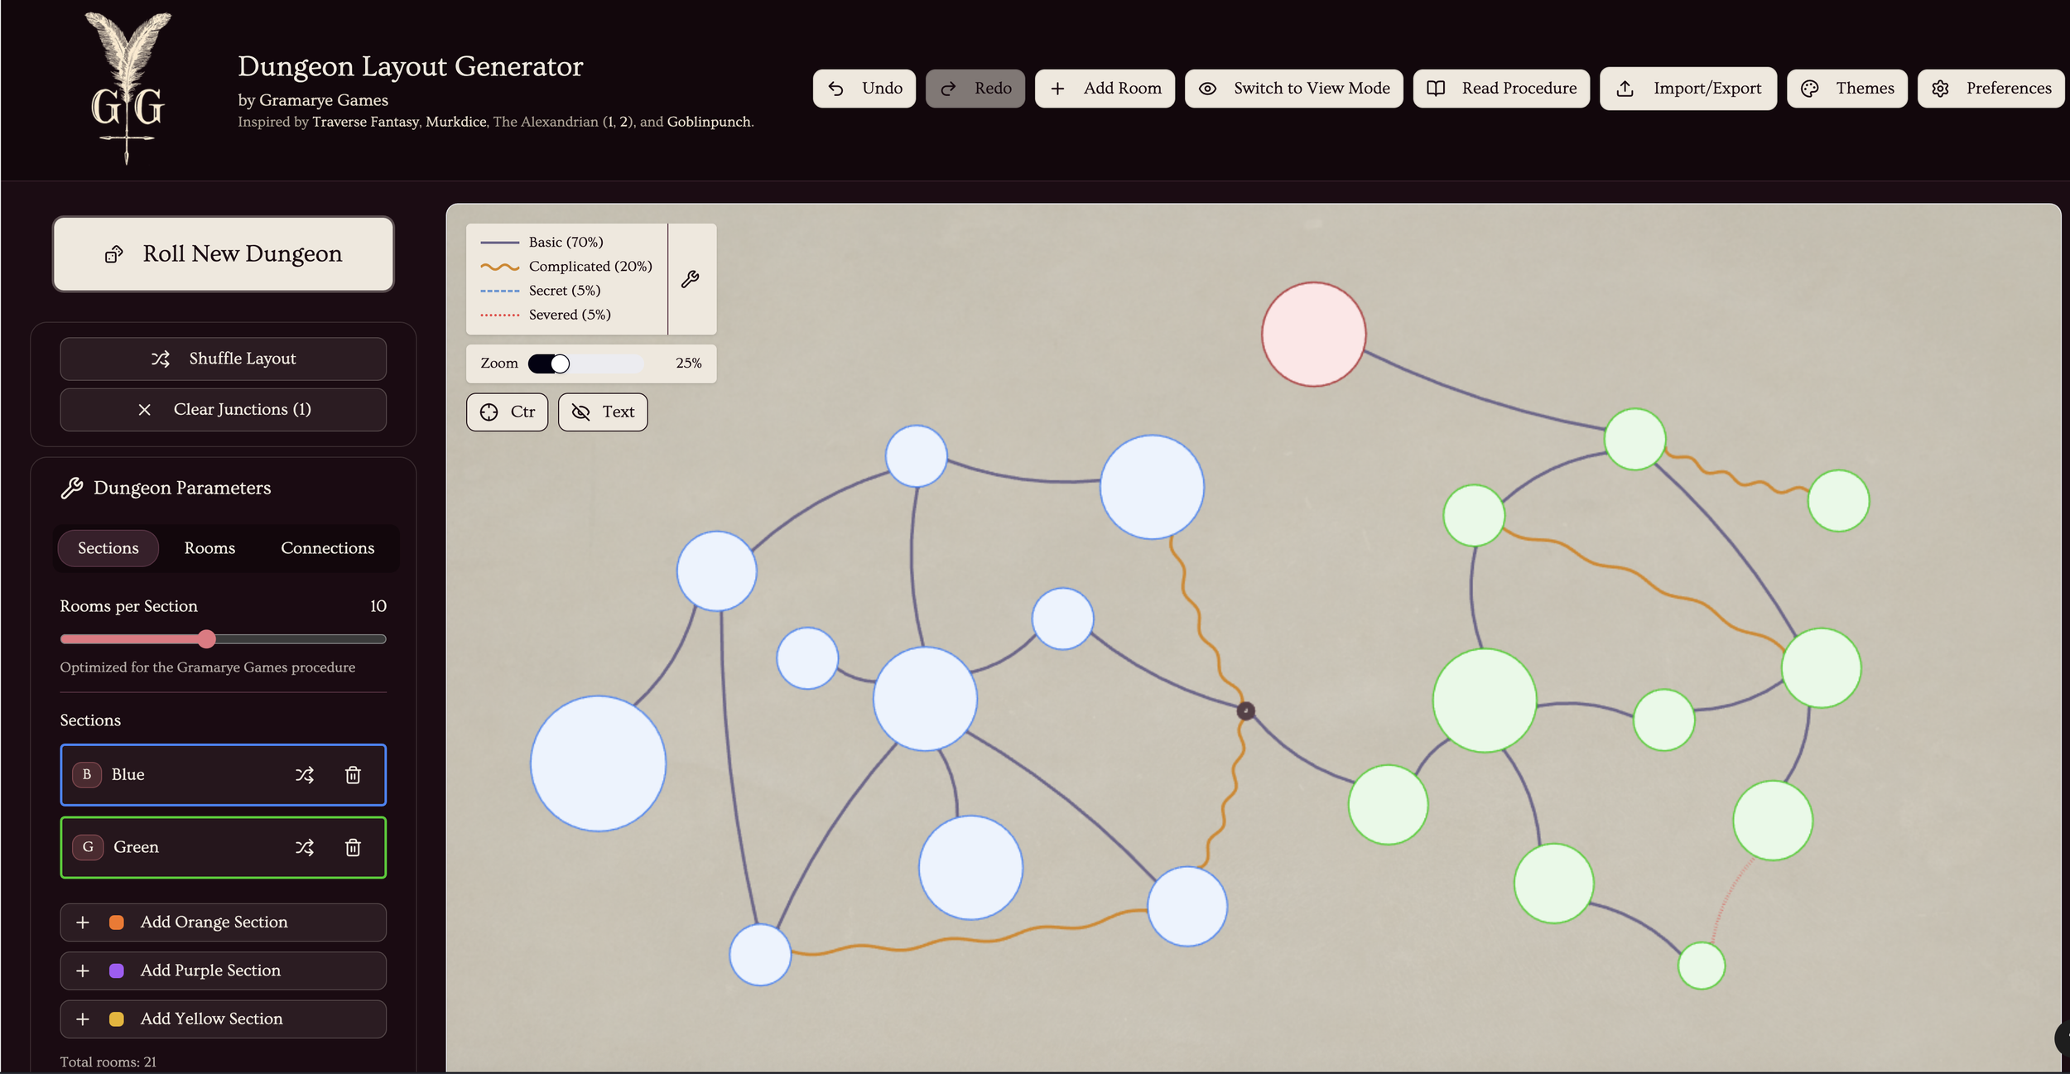Screen dimensions: 2070x1074
Task: Switch to the Rooms parameters tab
Action: tap(209, 547)
